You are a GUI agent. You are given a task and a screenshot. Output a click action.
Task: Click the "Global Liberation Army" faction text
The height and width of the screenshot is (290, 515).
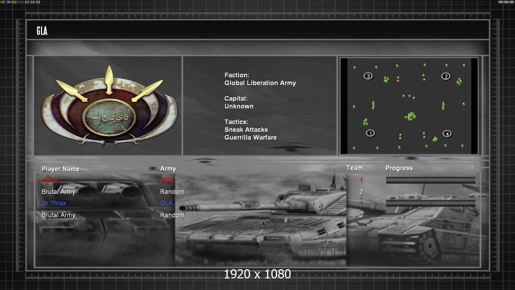(260, 83)
